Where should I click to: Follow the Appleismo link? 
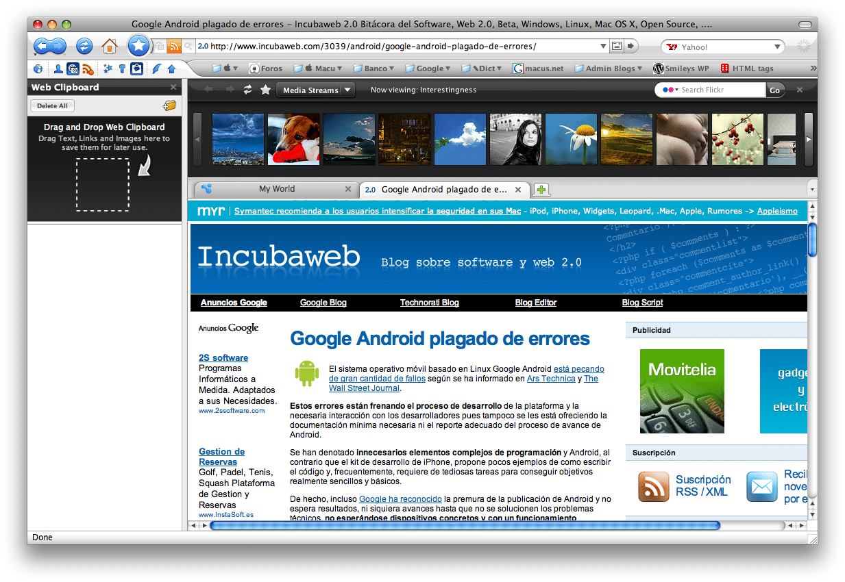pos(777,211)
